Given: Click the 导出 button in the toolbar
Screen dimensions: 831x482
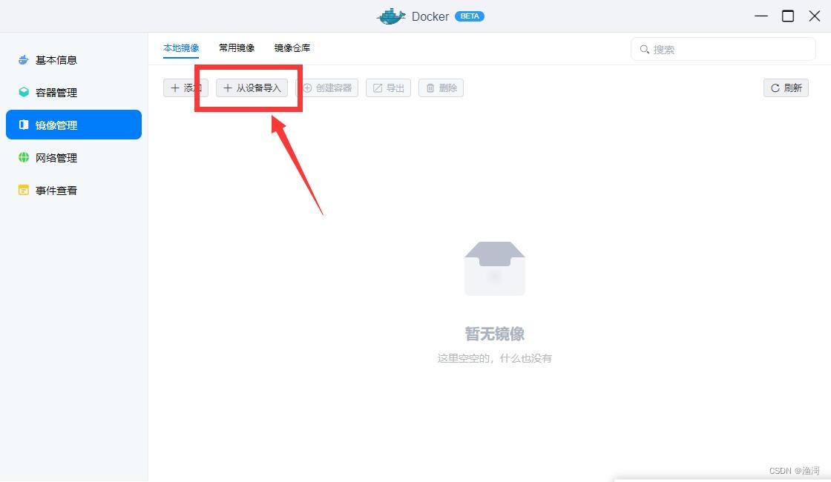Looking at the screenshot, I should coord(388,88).
